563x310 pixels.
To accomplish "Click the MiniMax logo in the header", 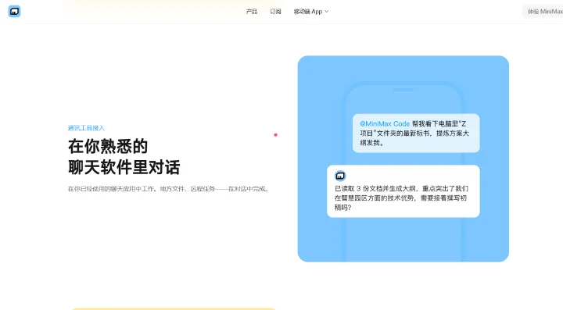I will tap(14, 12).
